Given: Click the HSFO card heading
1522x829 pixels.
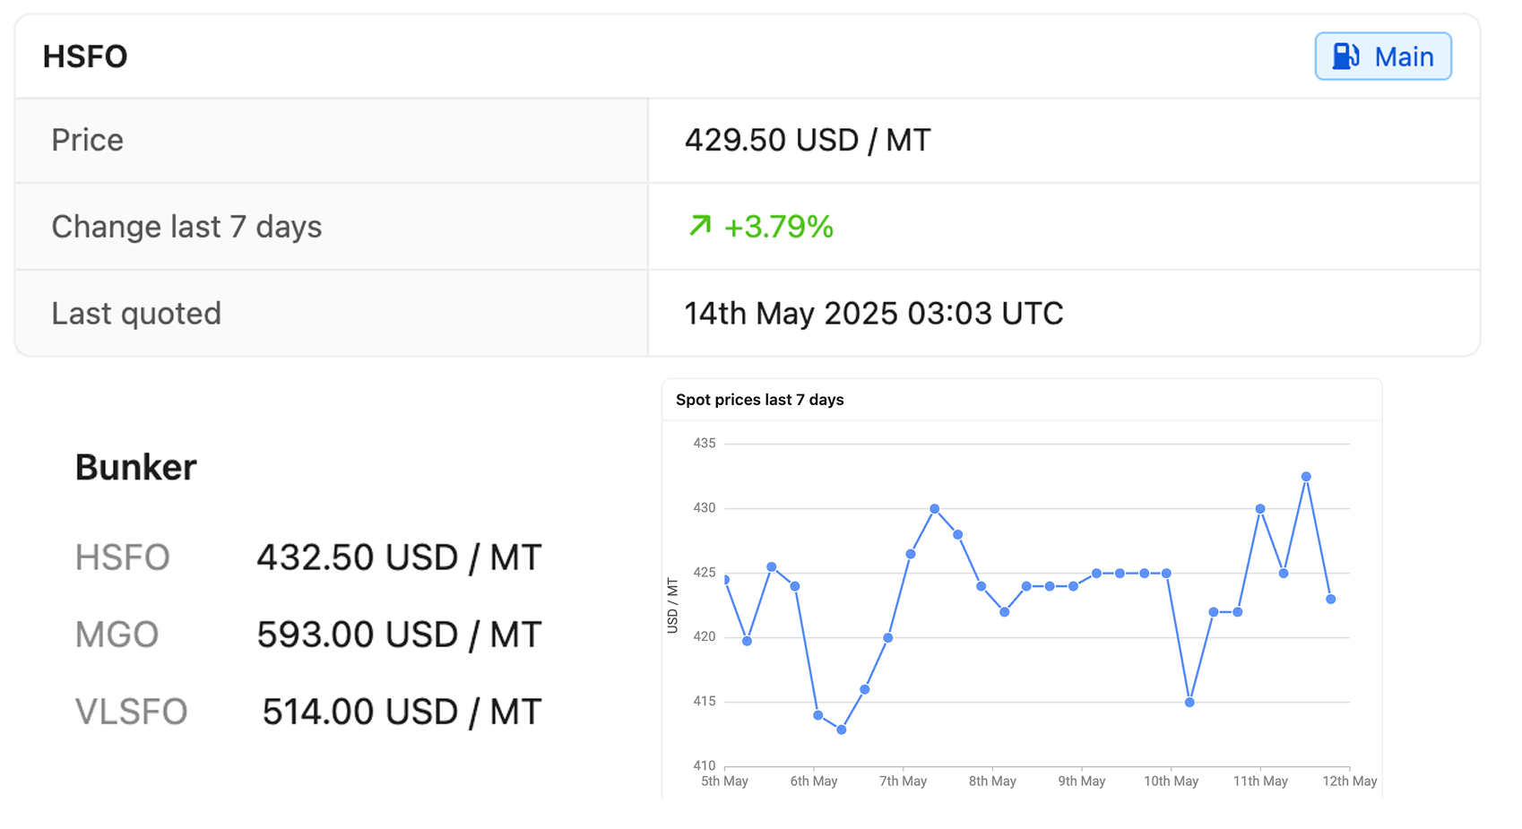Looking at the screenshot, I should click(x=85, y=56).
